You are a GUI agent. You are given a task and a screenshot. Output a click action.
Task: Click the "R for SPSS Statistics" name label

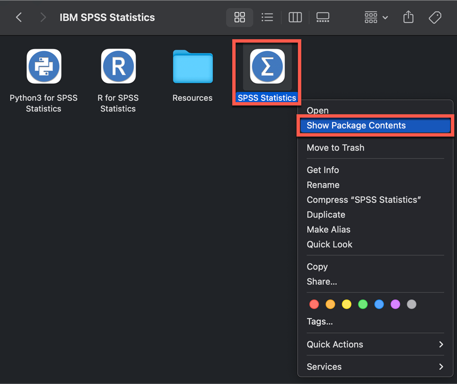click(x=118, y=103)
